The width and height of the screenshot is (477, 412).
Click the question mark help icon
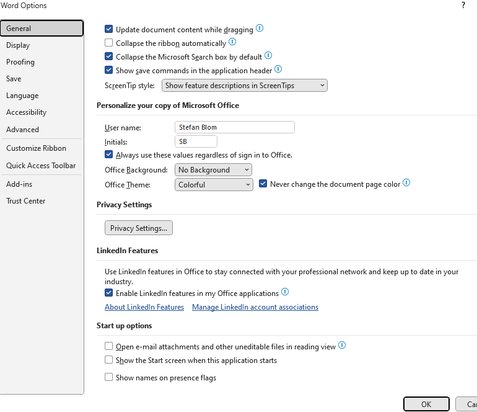463,5
